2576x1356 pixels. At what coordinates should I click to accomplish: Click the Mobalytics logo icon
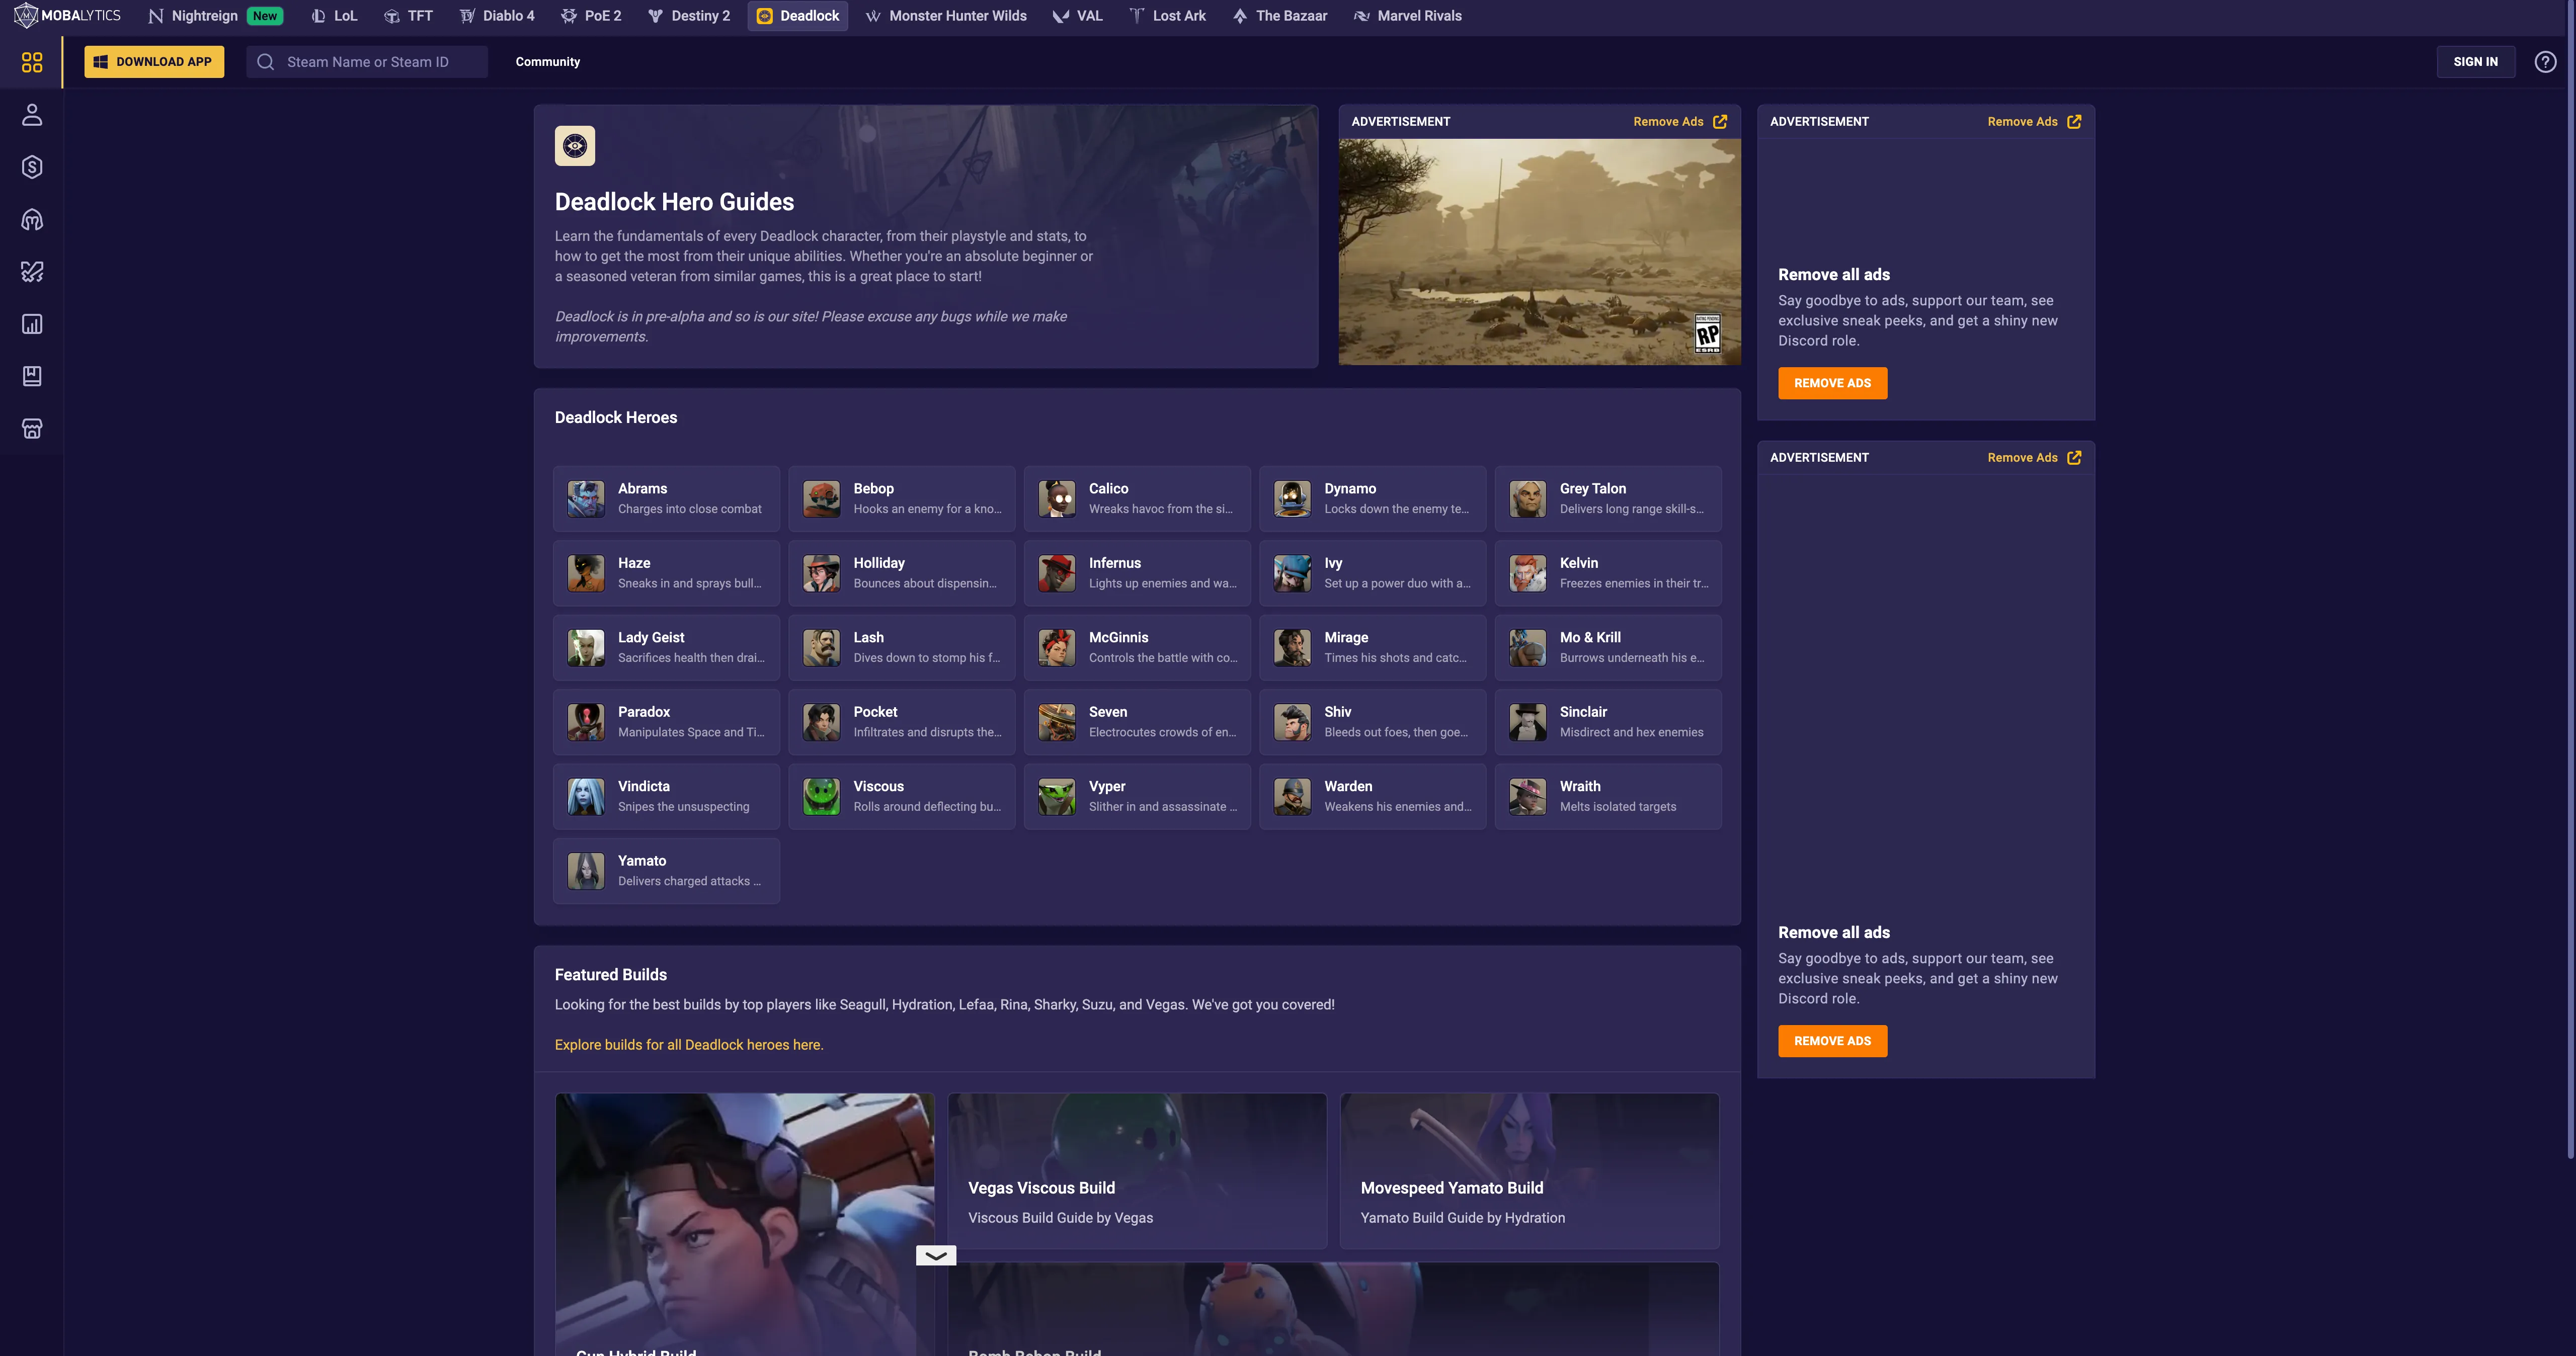25,16
